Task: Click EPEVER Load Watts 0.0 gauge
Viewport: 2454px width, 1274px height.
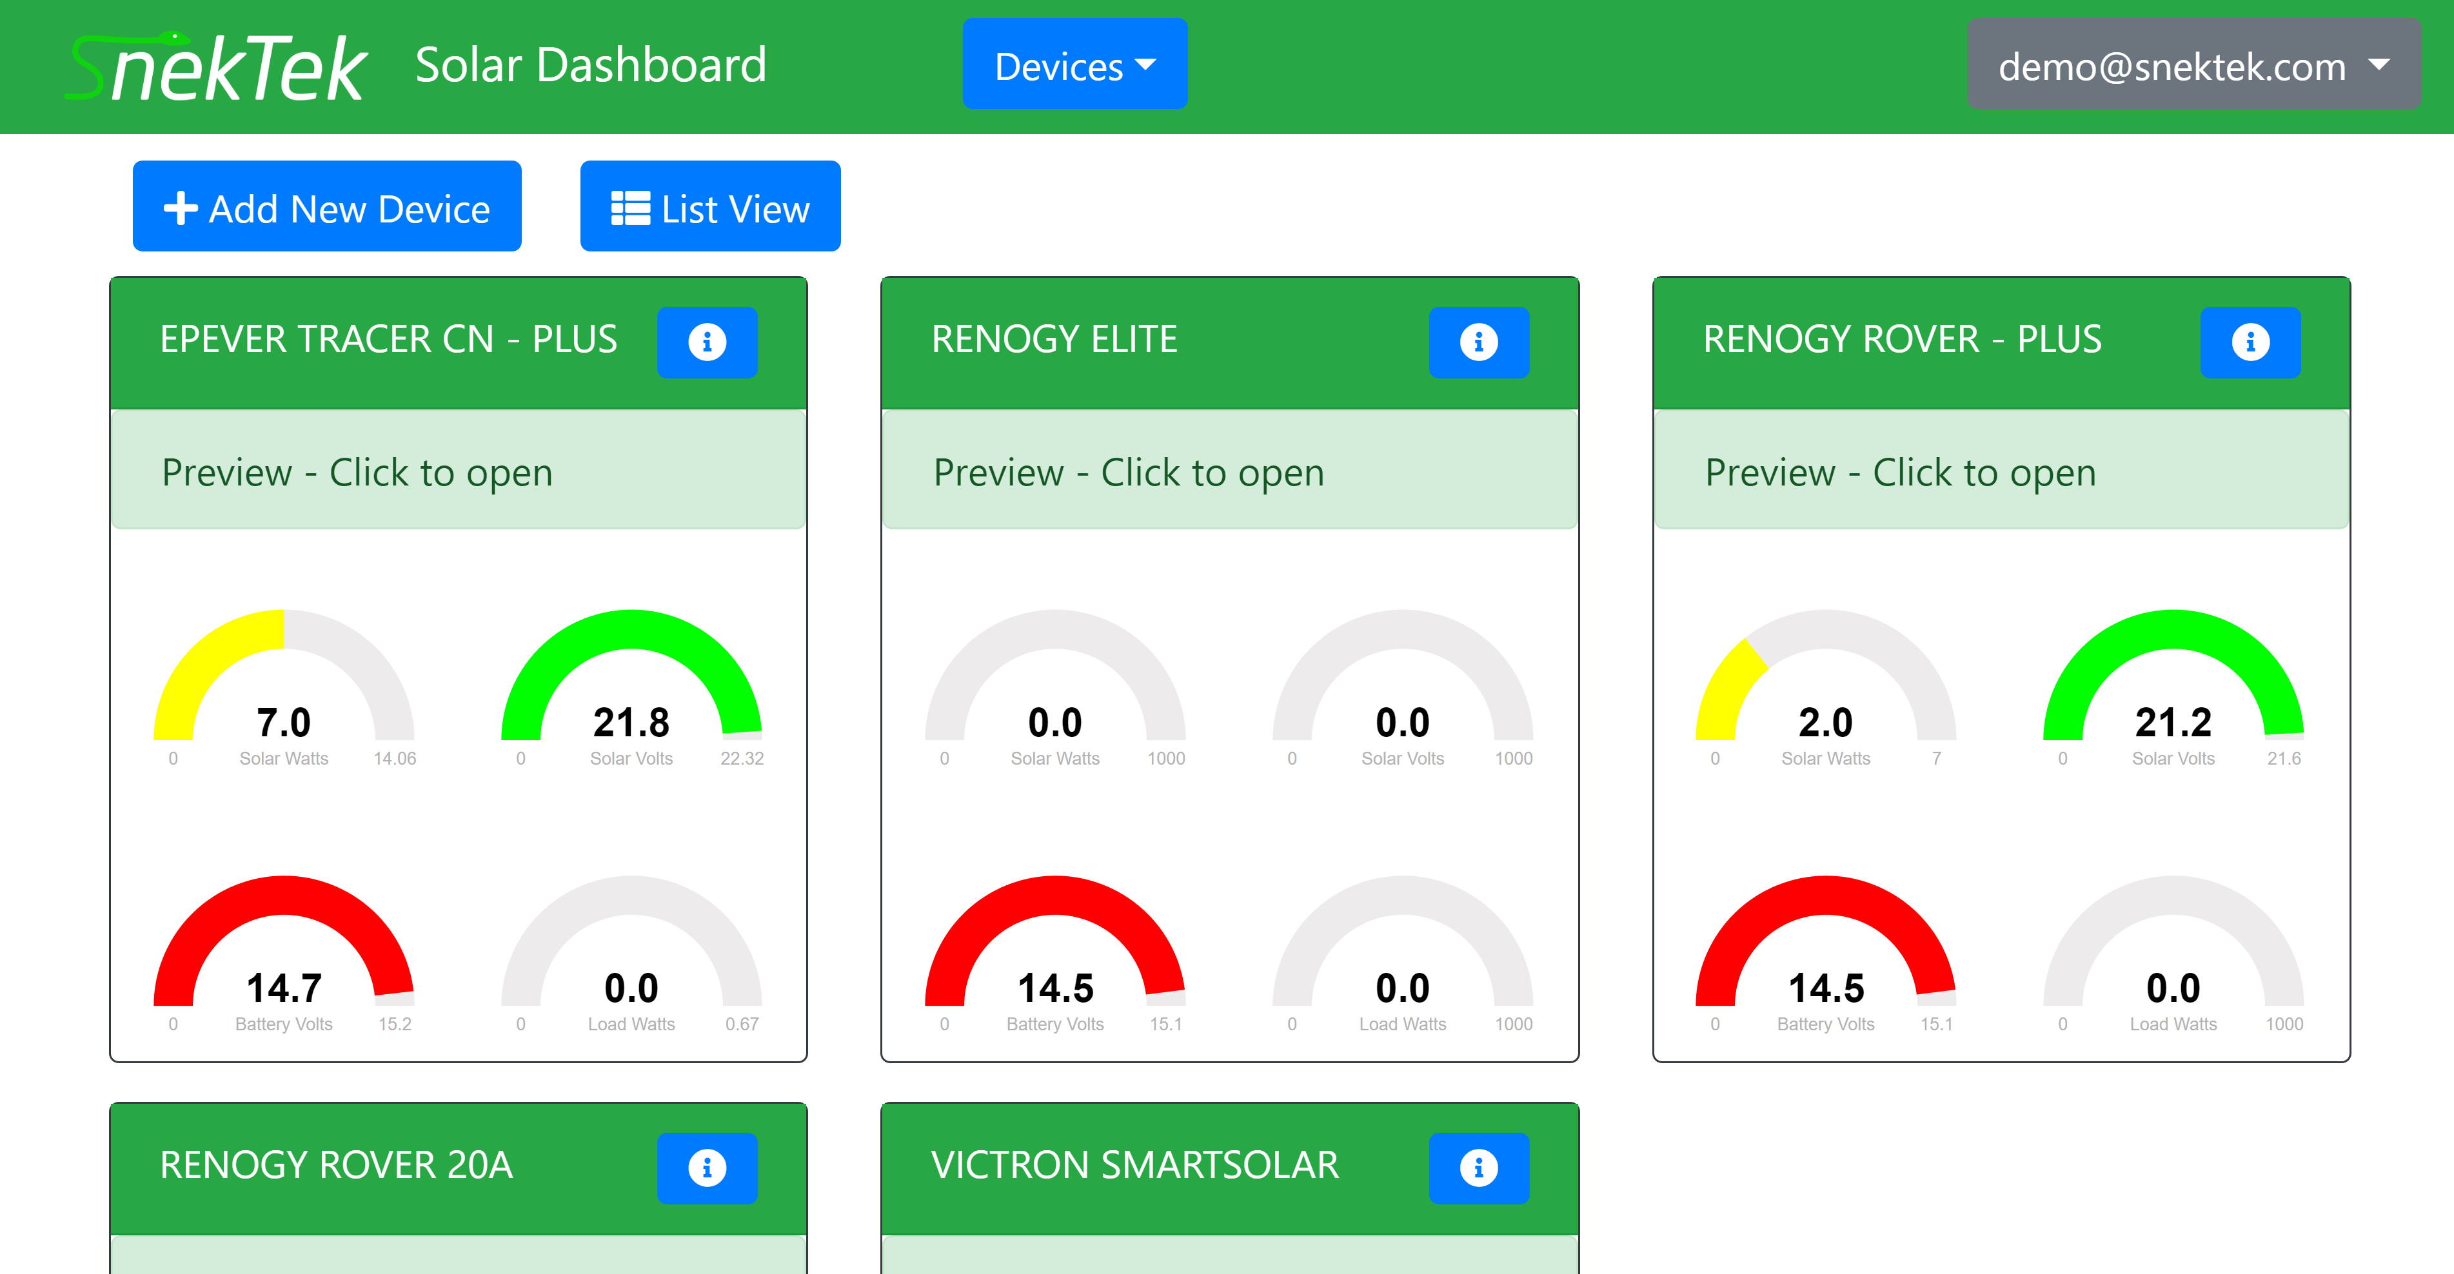Action: tap(631, 954)
